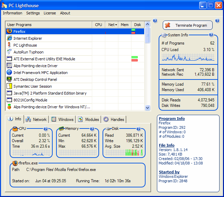Image resolution: width=224 pixels, height=197 pixels.
Task: Click Java 2 Platform binary icon
Action: pyautogui.click(x=9, y=93)
